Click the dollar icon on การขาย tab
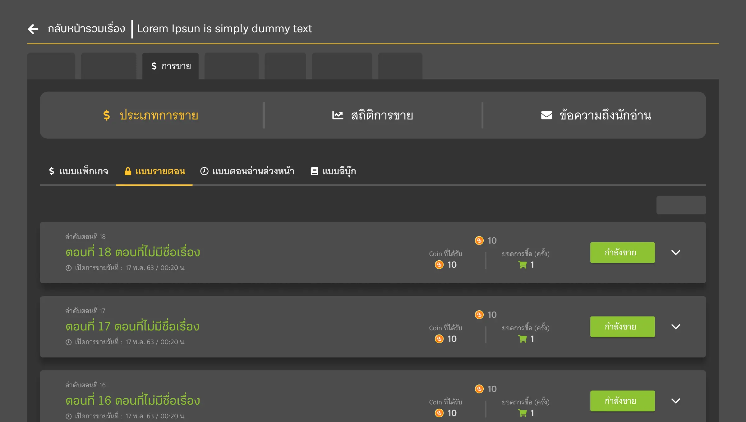The width and height of the screenshot is (746, 422). (x=154, y=66)
